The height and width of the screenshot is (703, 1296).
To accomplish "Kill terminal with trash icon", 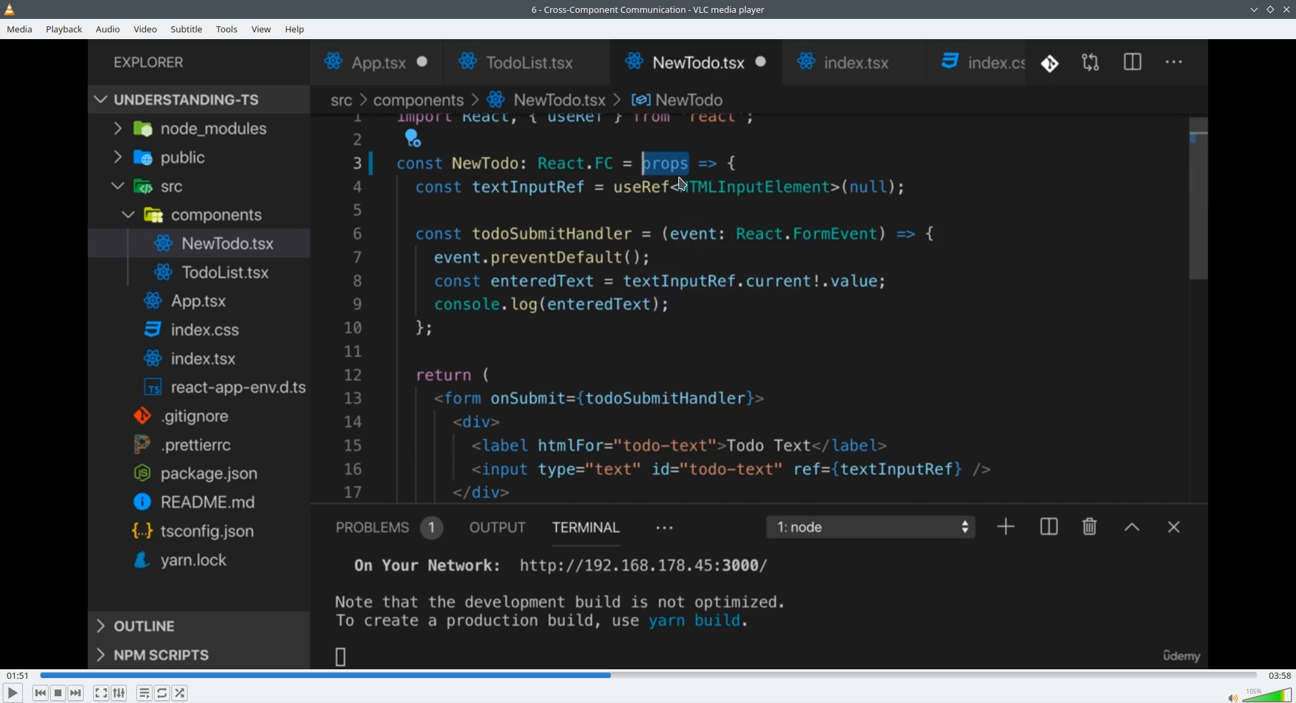I will 1089,528.
